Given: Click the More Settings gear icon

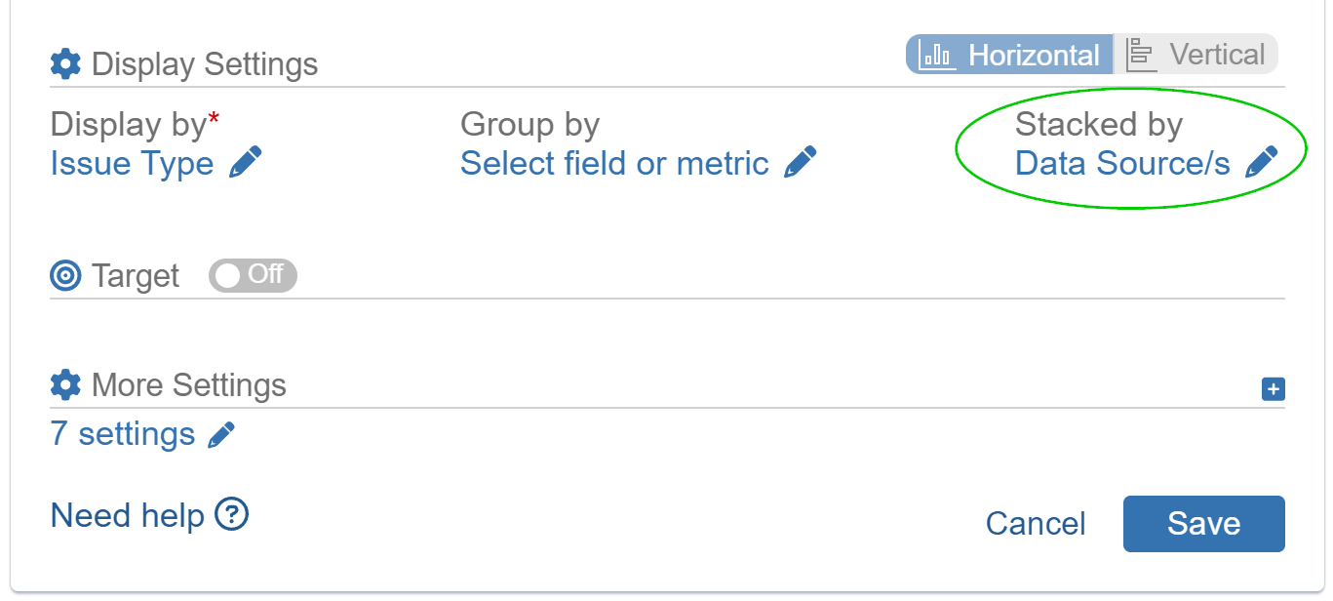Looking at the screenshot, I should [x=64, y=384].
